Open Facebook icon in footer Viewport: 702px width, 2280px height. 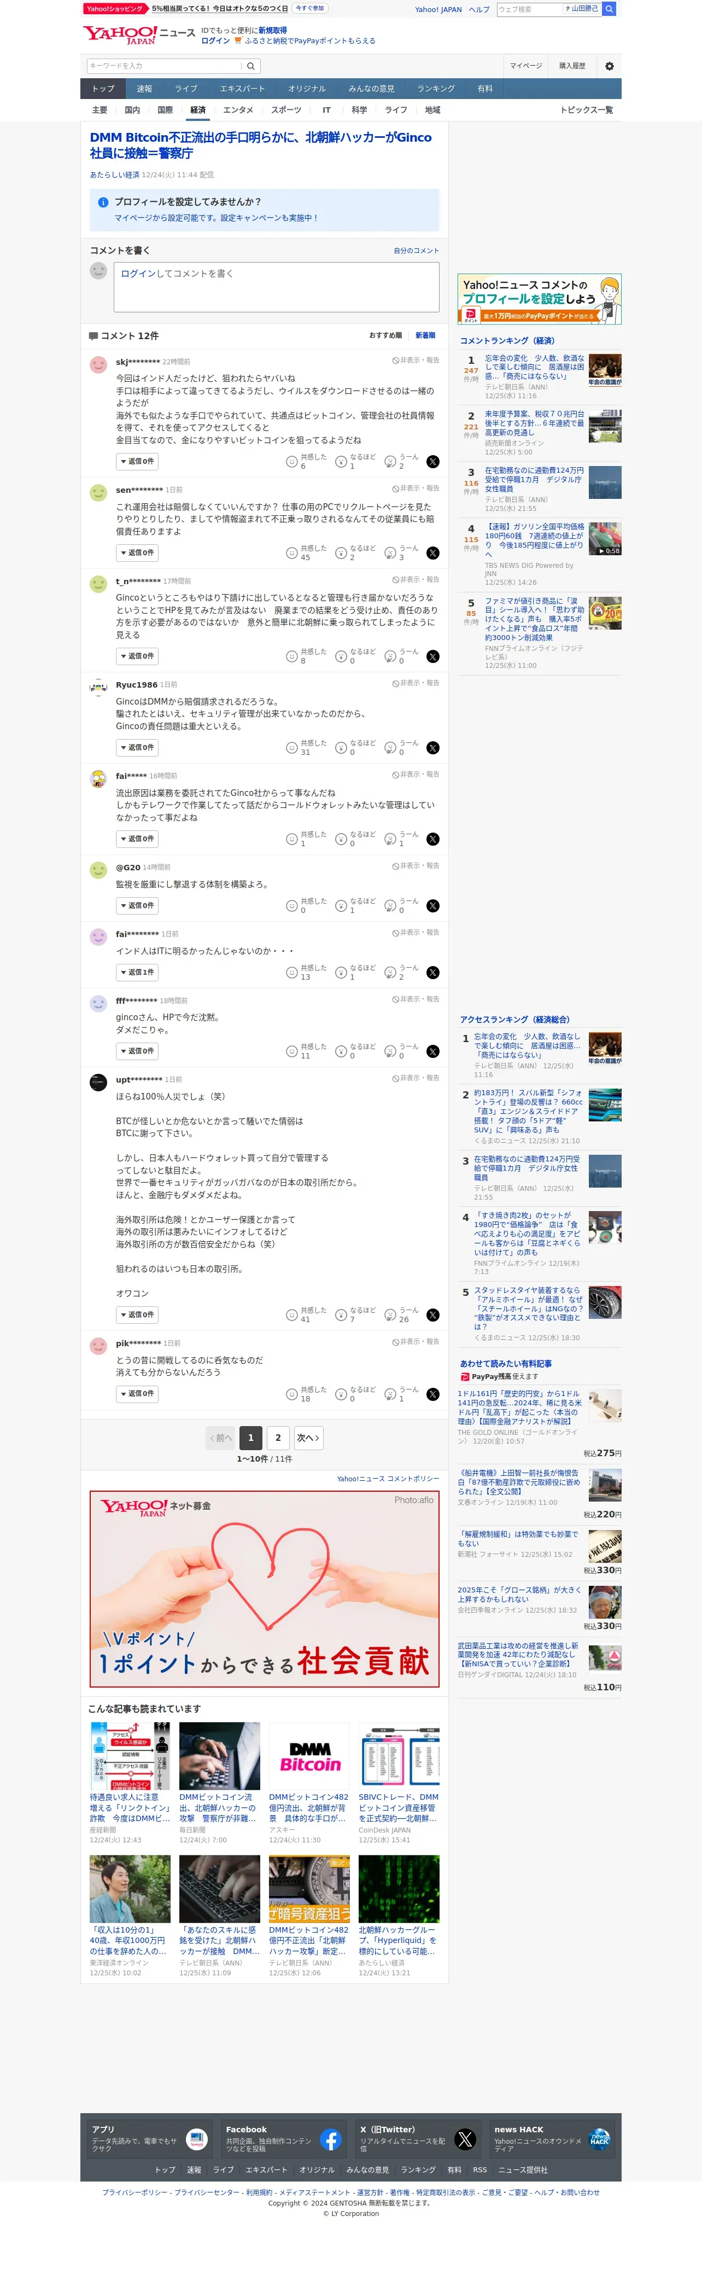point(331,2140)
